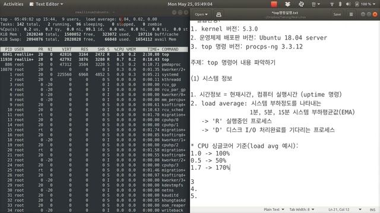Click the volume speaker icon
The height and width of the screenshot is (213, 380).
tap(348, 4)
